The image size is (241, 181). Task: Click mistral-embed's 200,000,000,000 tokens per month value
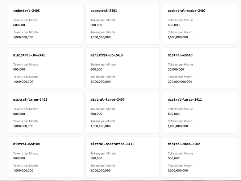(x=180, y=82)
